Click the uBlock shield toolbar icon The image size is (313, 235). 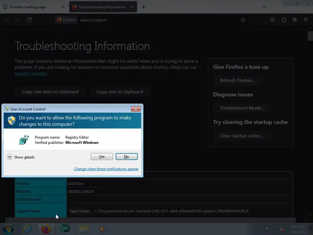295,20
